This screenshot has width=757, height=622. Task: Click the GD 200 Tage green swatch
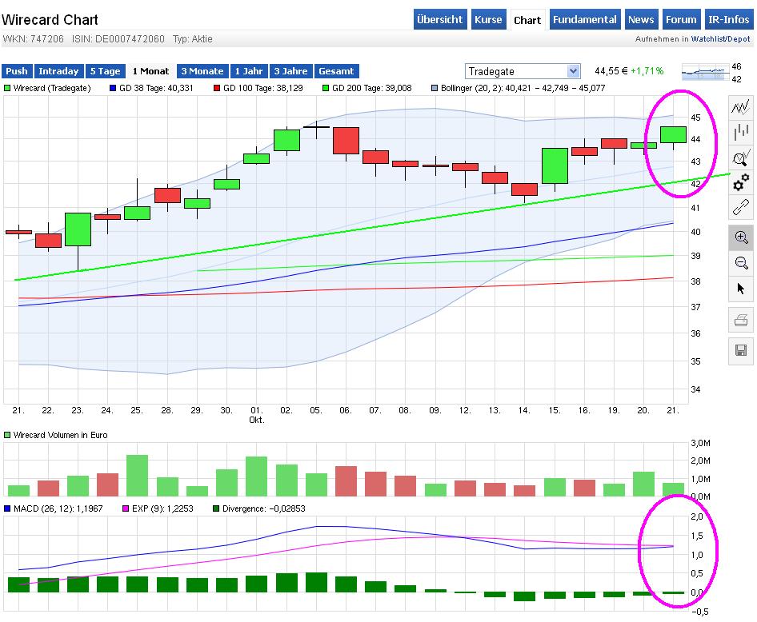tap(326, 88)
